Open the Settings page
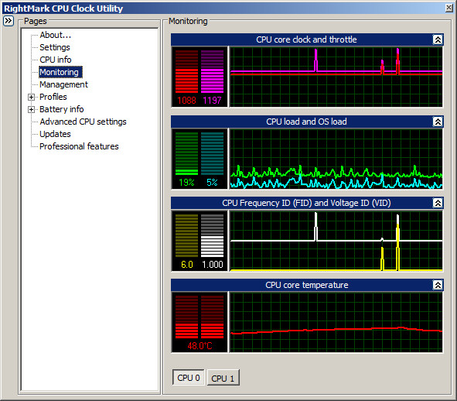Screen dimensions: 457x401 [x=55, y=47]
